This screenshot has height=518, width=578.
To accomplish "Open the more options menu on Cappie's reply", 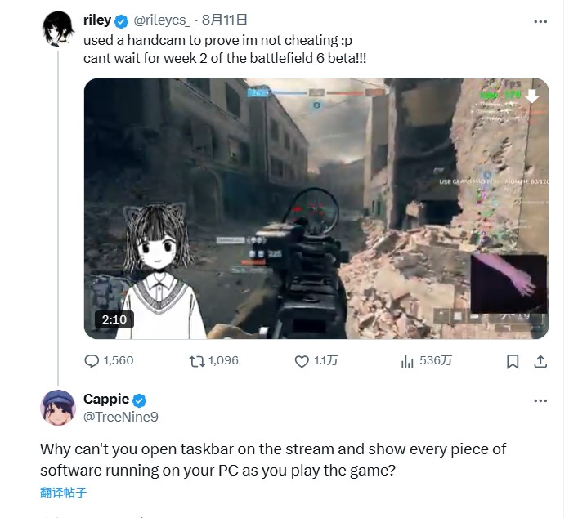I will coord(540,401).
